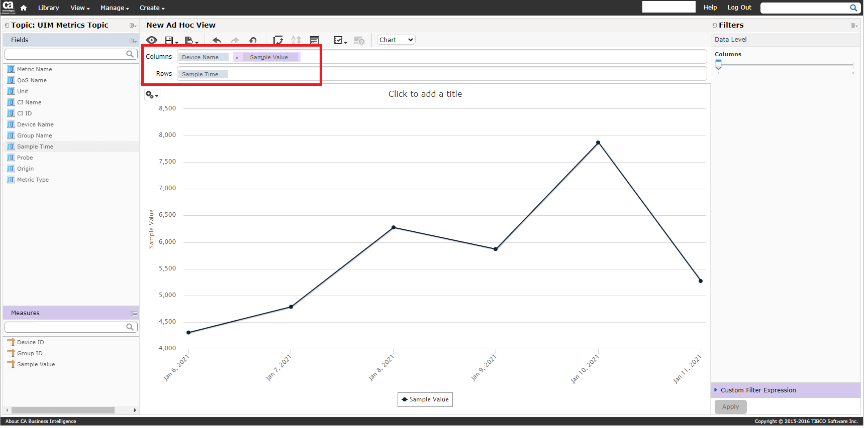
Task: Click the undo arrow icon
Action: pos(217,40)
